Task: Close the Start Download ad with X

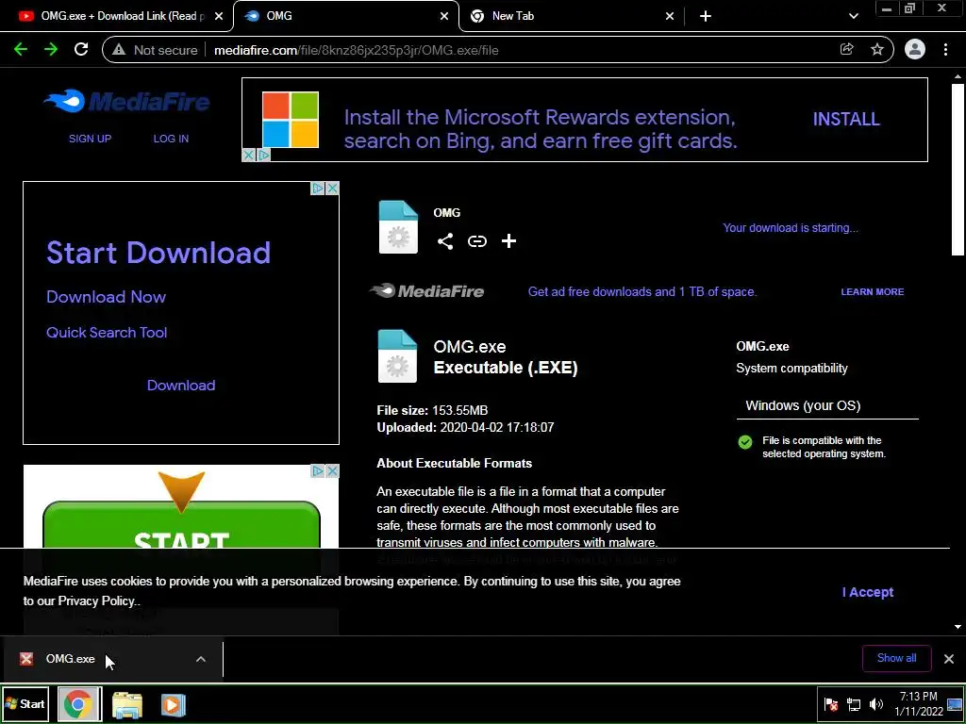Action: [x=332, y=189]
